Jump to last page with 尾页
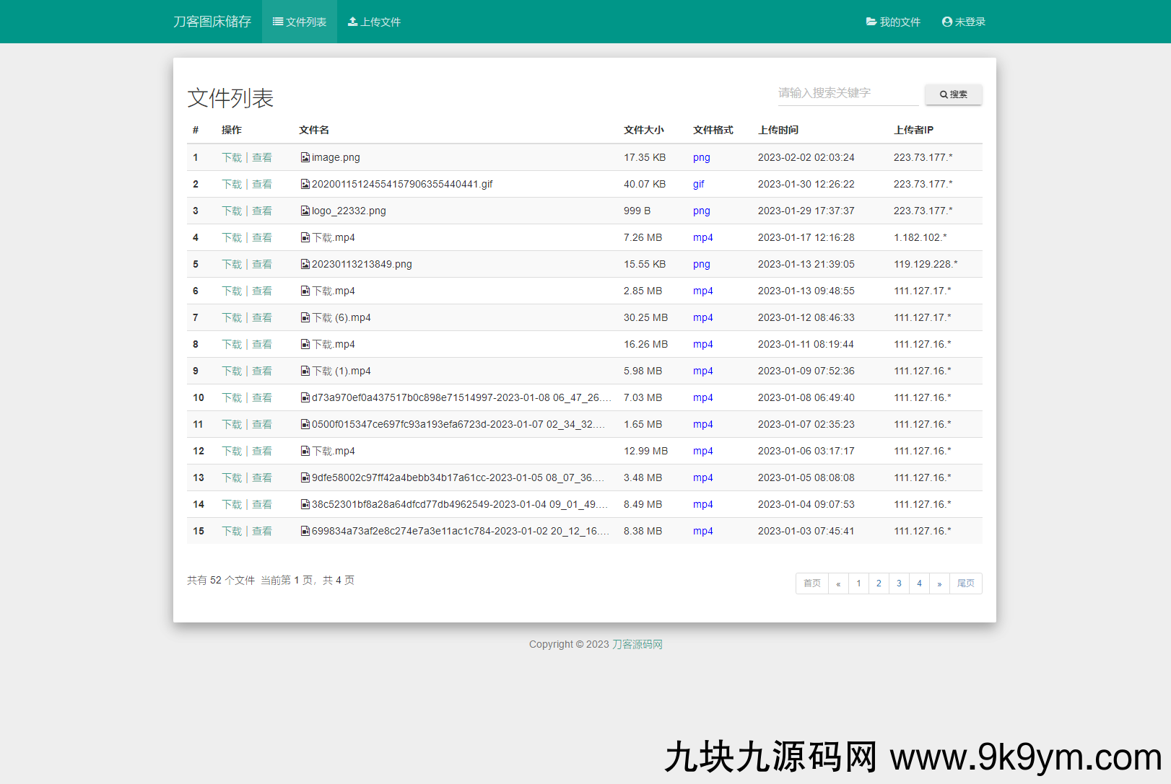Screen dimensions: 1171x784 pyautogui.click(x=965, y=583)
